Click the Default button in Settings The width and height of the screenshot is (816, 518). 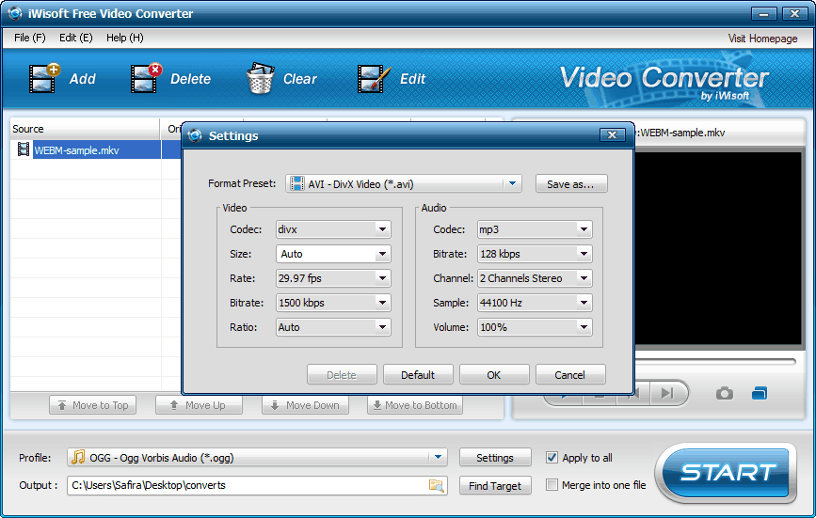point(418,374)
